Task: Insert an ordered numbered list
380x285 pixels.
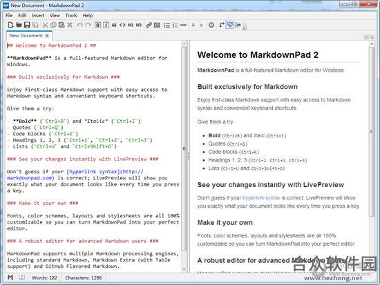Action: tap(175, 25)
